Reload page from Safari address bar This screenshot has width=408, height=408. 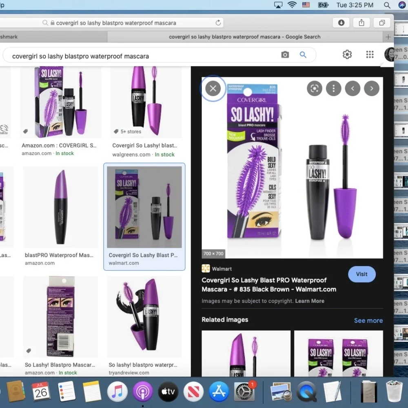click(x=218, y=22)
